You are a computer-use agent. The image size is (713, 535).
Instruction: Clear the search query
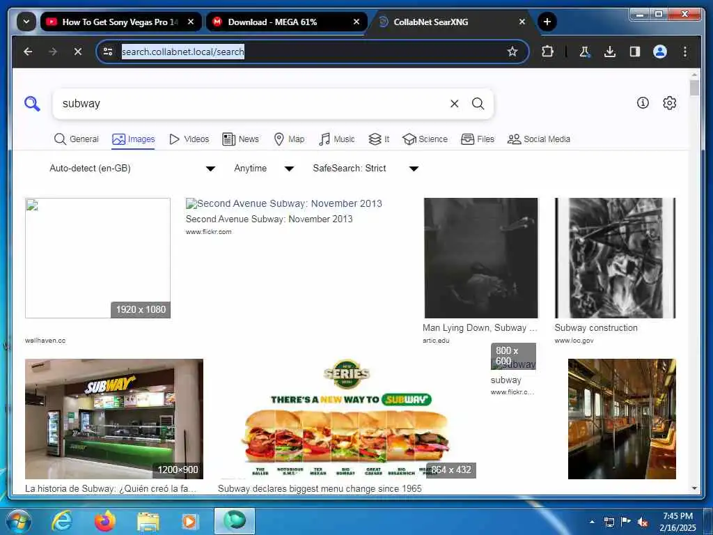pos(454,104)
